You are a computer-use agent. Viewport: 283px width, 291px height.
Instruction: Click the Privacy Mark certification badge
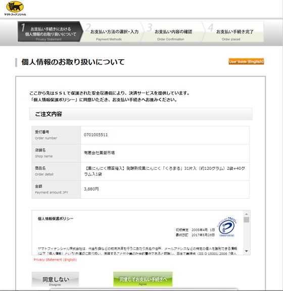pos(227,227)
